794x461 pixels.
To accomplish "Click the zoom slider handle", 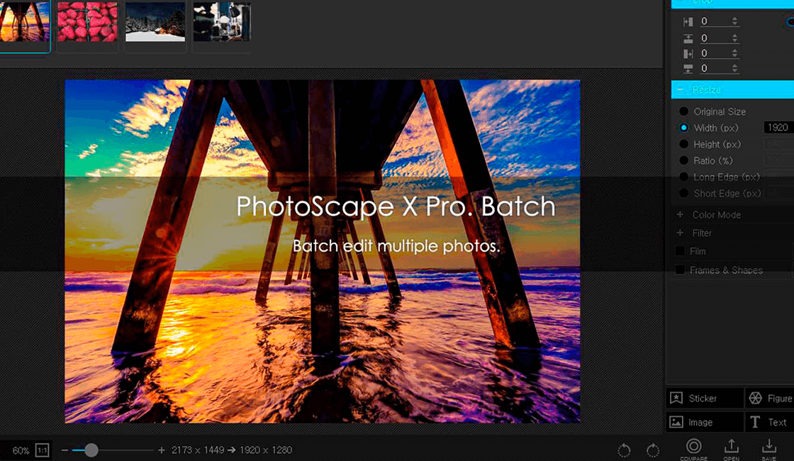I will click(91, 450).
